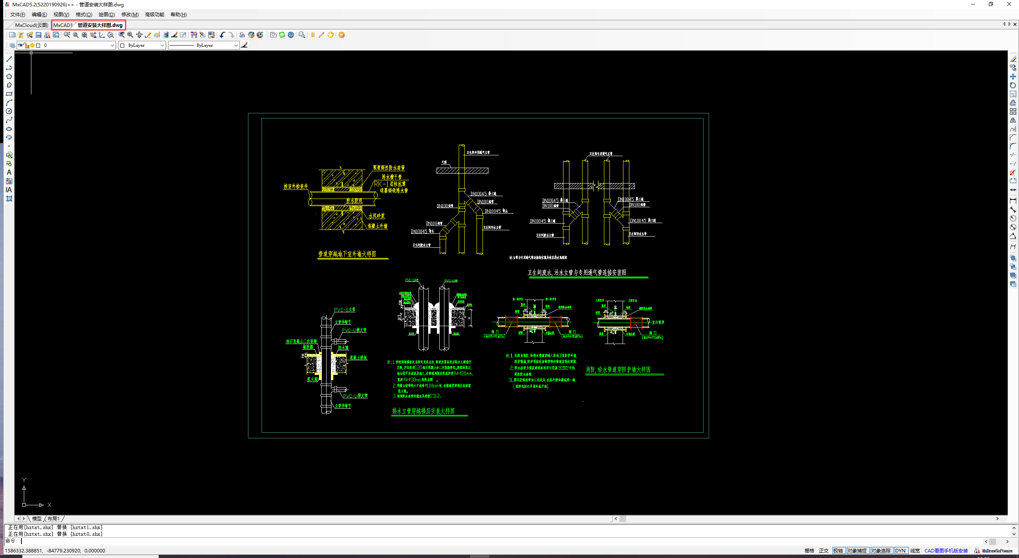Open the 视图(V) menu
The height and width of the screenshot is (558, 1019).
tap(61, 15)
